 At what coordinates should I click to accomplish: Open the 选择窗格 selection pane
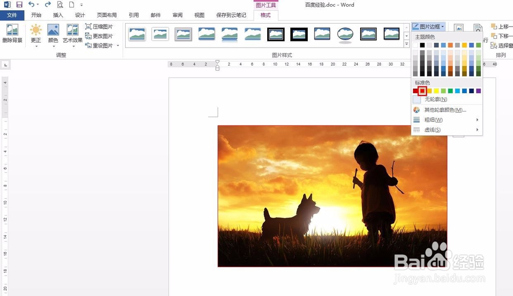pyautogui.click(x=502, y=46)
